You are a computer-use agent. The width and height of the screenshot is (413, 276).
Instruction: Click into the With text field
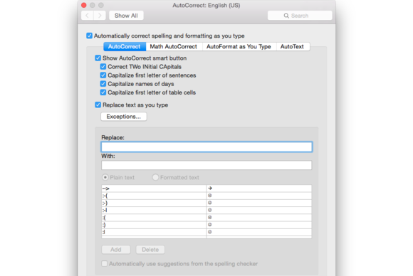coord(206,165)
